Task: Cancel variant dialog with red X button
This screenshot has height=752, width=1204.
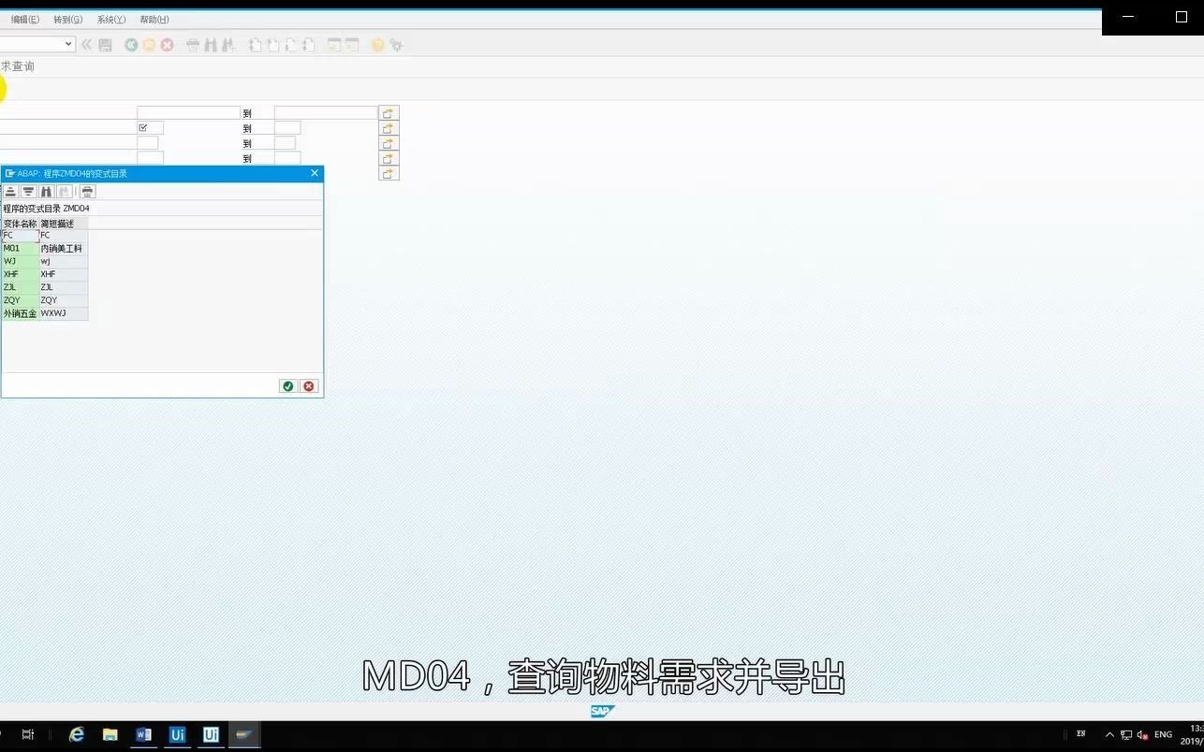Action: [x=309, y=386]
